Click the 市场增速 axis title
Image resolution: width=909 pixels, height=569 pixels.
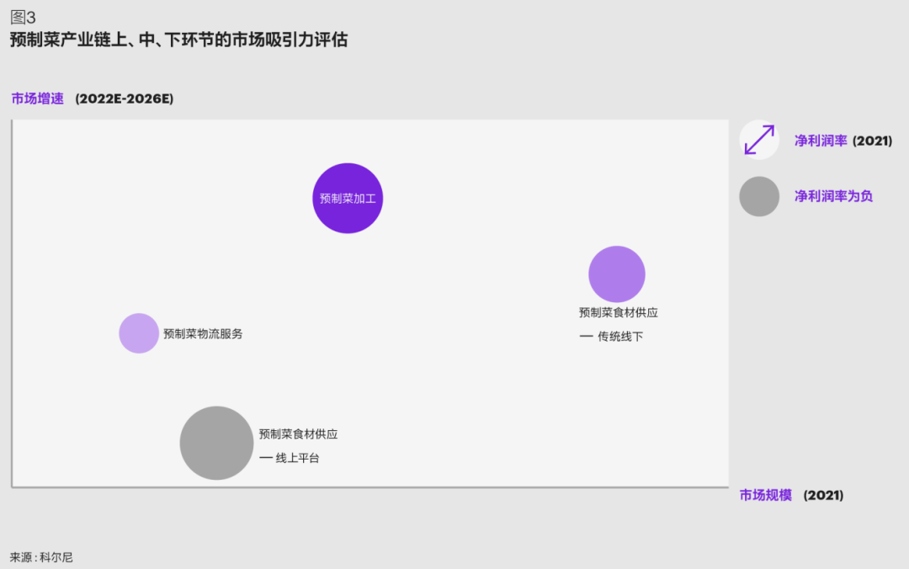click(x=37, y=98)
